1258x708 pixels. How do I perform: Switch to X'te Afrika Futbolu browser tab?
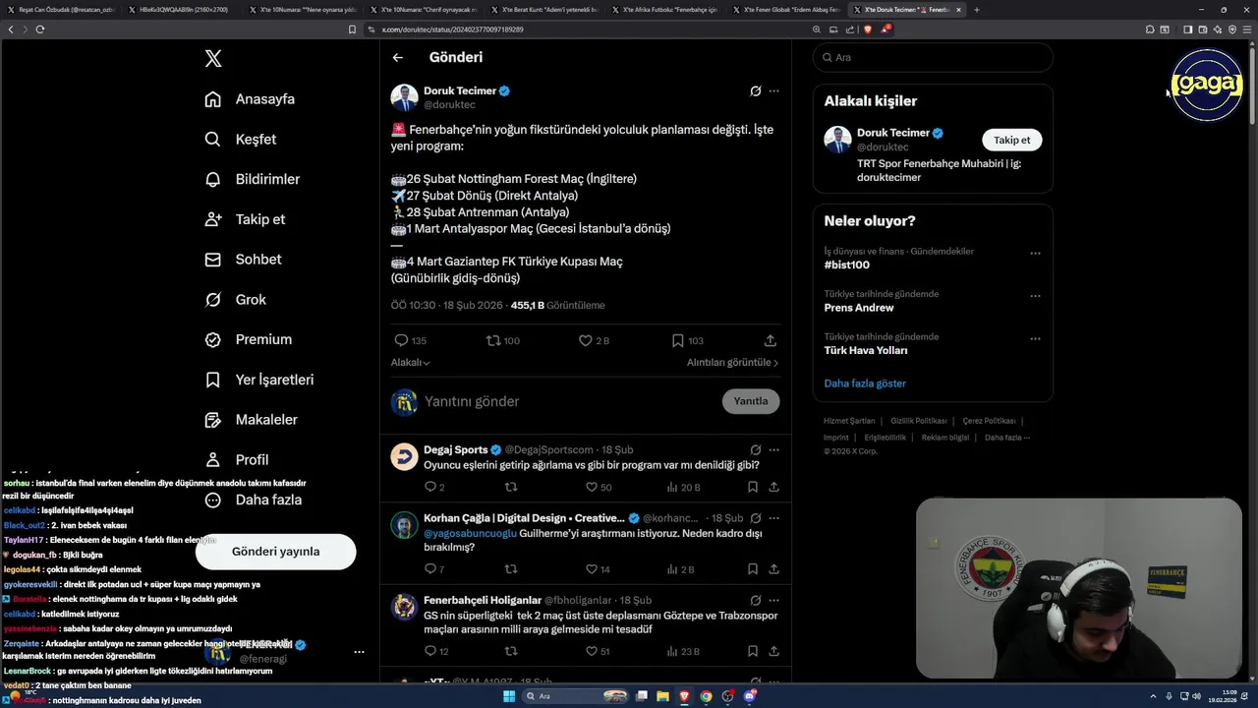pos(663,10)
